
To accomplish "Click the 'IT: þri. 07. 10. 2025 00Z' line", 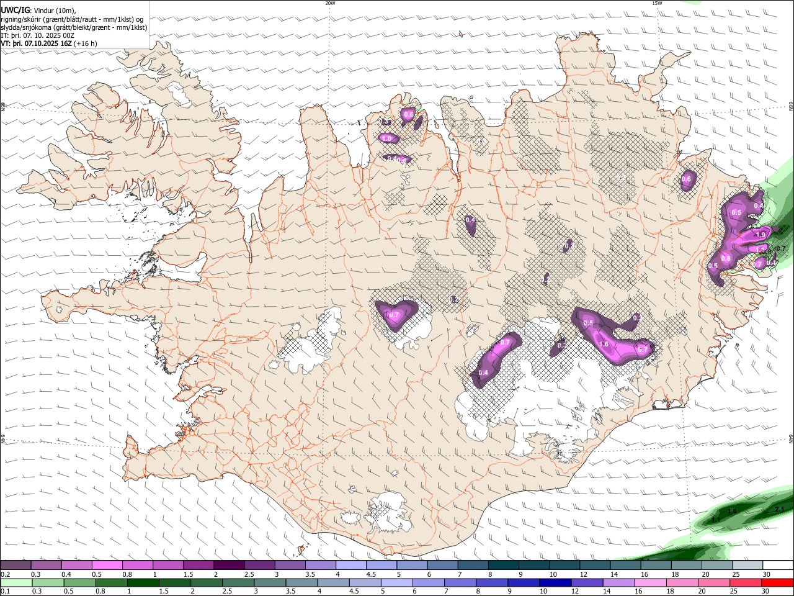I will 37,35.
